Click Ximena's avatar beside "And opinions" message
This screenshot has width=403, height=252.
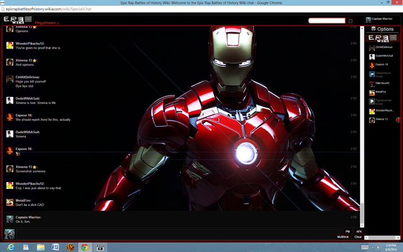click(10, 62)
